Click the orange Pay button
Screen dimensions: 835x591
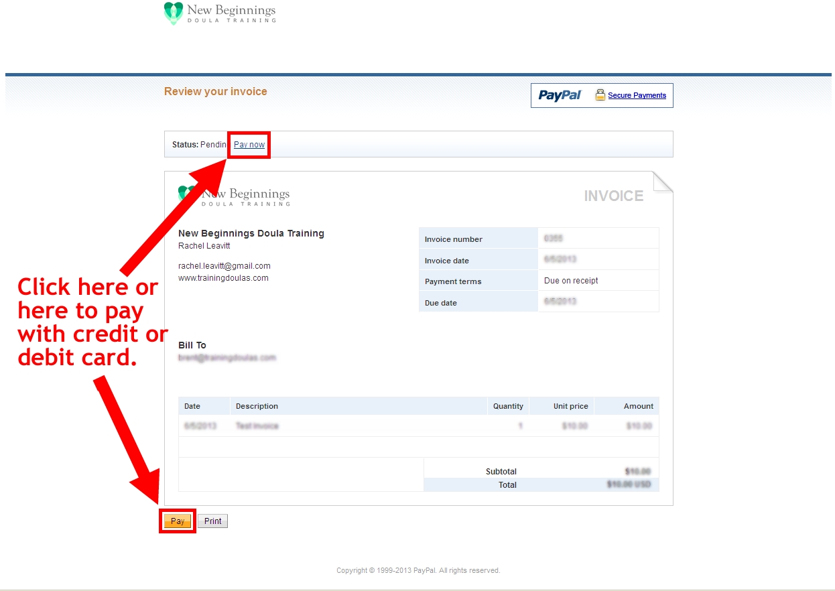coord(178,521)
